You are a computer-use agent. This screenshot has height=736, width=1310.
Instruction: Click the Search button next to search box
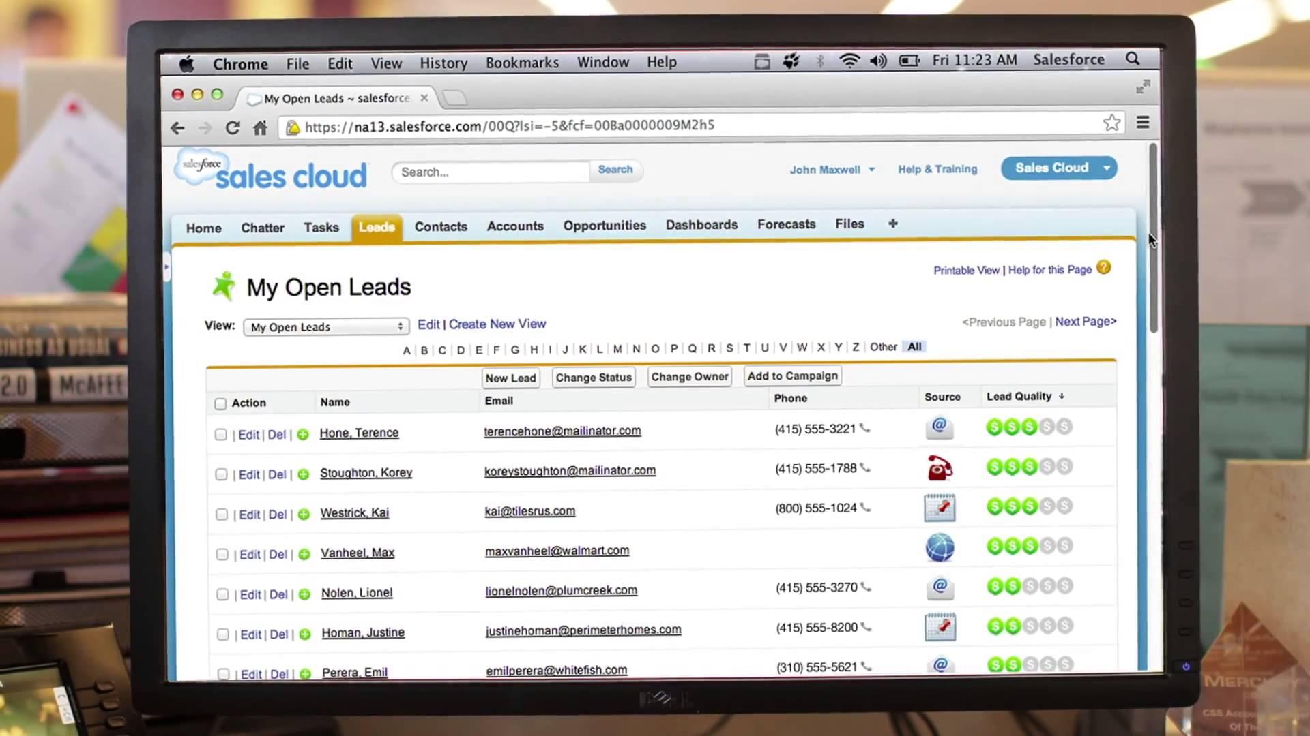coord(615,170)
